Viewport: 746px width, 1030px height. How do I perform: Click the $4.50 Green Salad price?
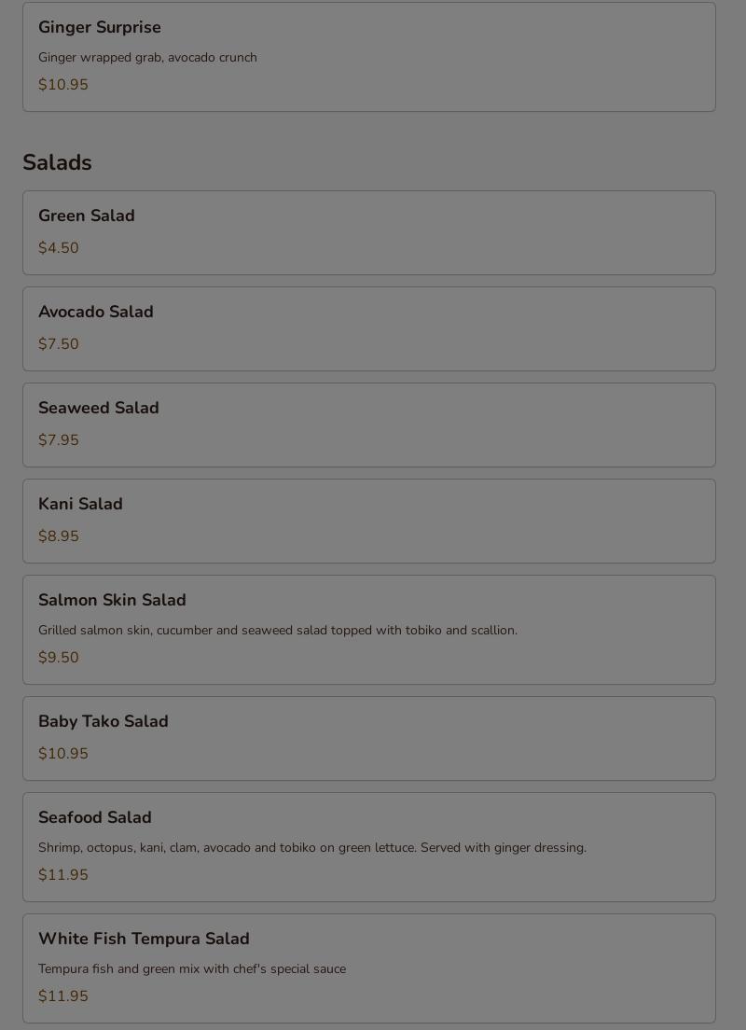(59, 248)
